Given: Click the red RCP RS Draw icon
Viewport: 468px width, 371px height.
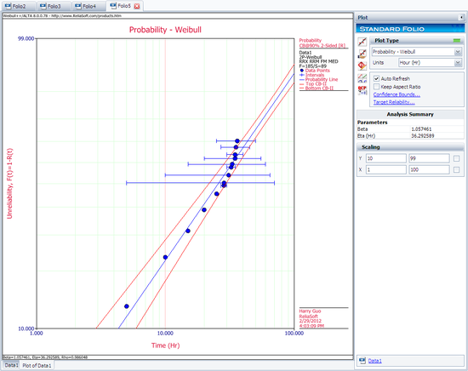Looking at the screenshot, I should [362, 90].
